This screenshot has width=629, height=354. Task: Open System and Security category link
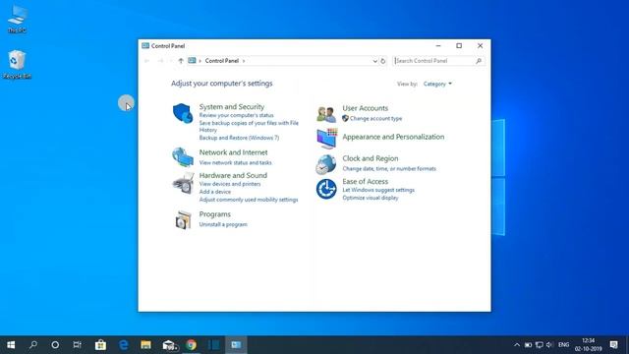[x=232, y=107]
